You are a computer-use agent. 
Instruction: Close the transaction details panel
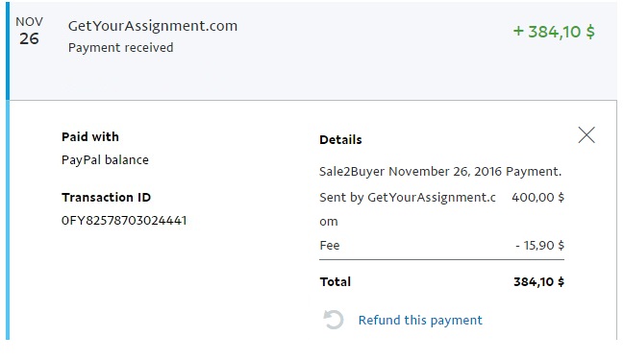(587, 135)
